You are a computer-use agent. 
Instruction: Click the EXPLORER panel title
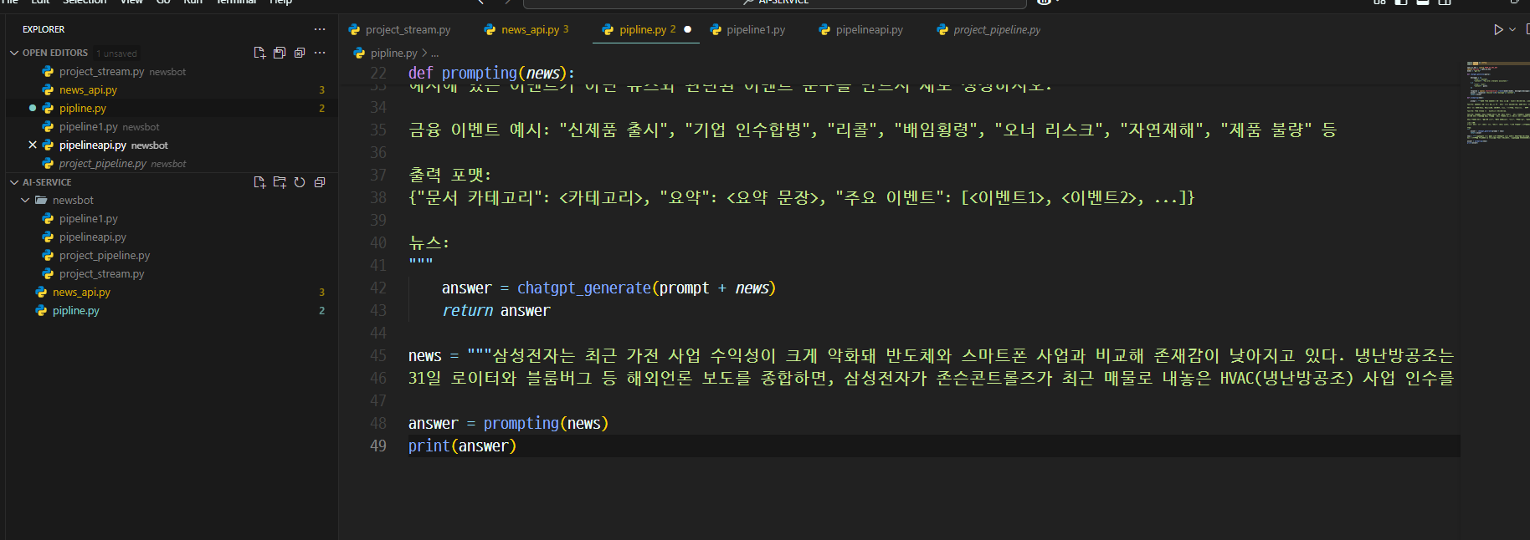click(x=44, y=29)
